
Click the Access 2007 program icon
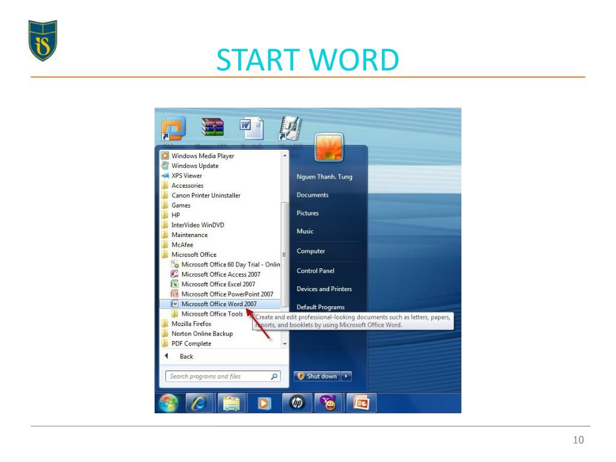pyautogui.click(x=175, y=274)
